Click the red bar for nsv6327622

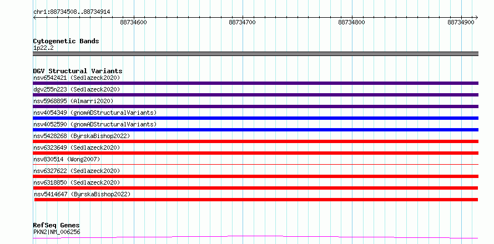pyautogui.click(x=255, y=176)
